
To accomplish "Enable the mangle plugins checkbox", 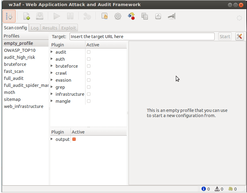I will pyautogui.click(x=89, y=101).
